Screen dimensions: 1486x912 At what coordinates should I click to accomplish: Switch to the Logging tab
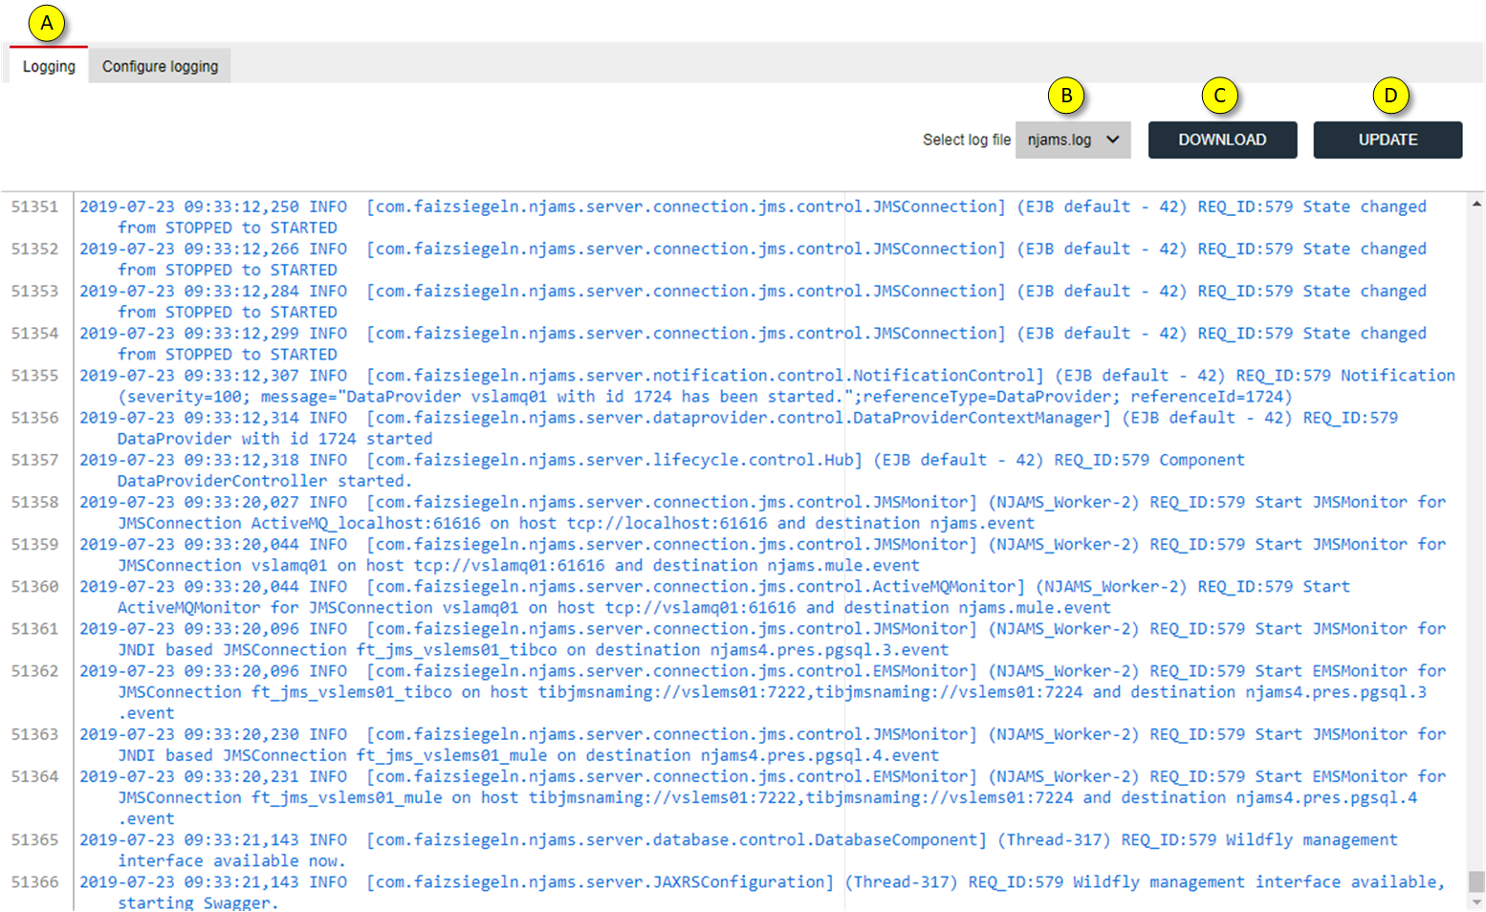49,66
